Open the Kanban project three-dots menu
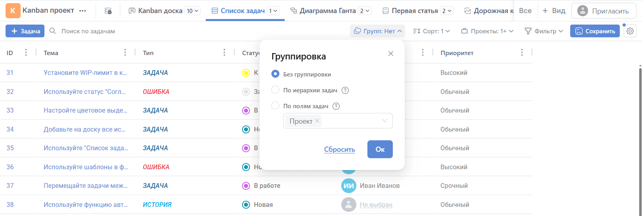 coord(83,11)
